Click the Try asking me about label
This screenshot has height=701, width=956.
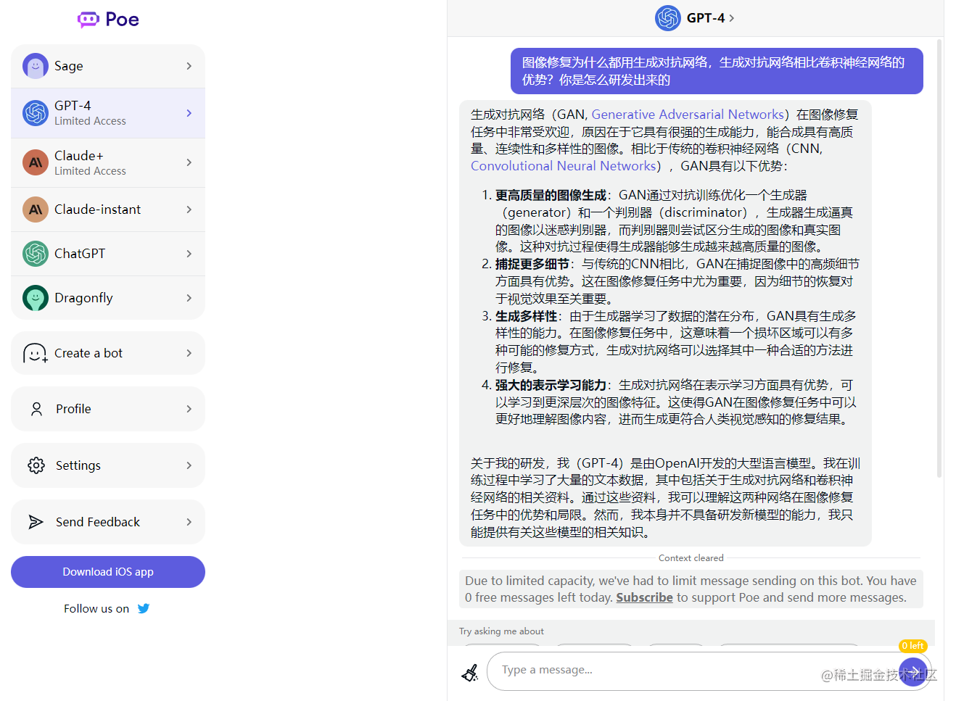501,631
